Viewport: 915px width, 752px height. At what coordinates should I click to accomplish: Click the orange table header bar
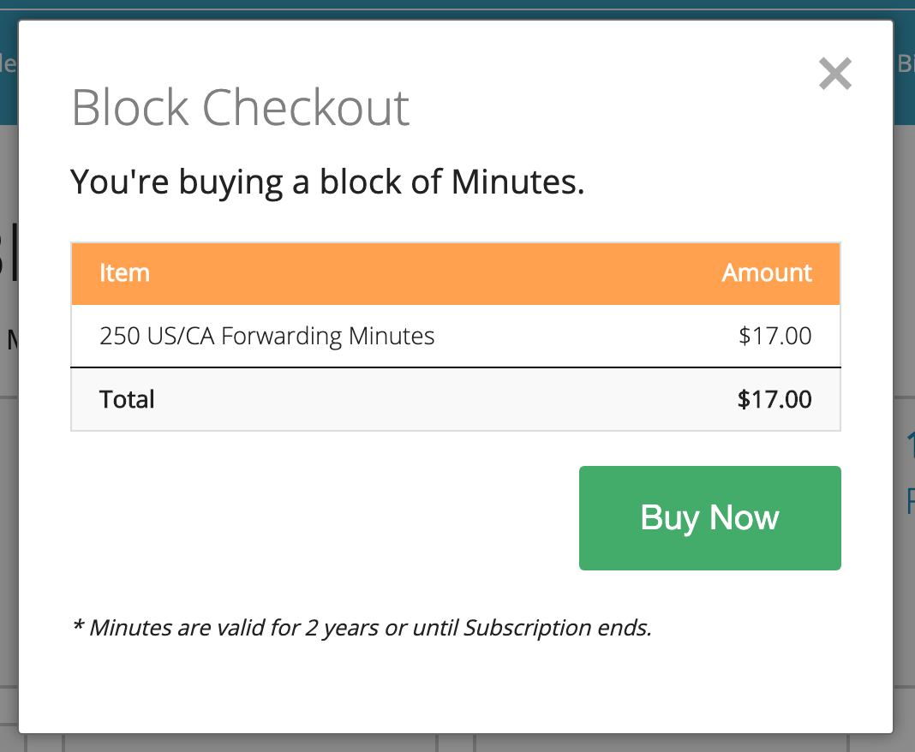click(x=428, y=273)
